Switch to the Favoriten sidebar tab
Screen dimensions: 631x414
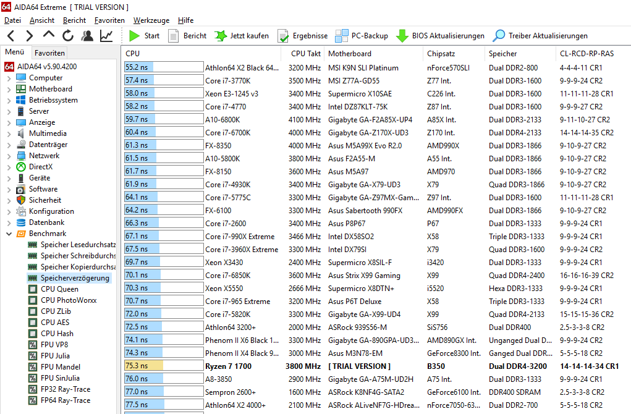(x=49, y=53)
